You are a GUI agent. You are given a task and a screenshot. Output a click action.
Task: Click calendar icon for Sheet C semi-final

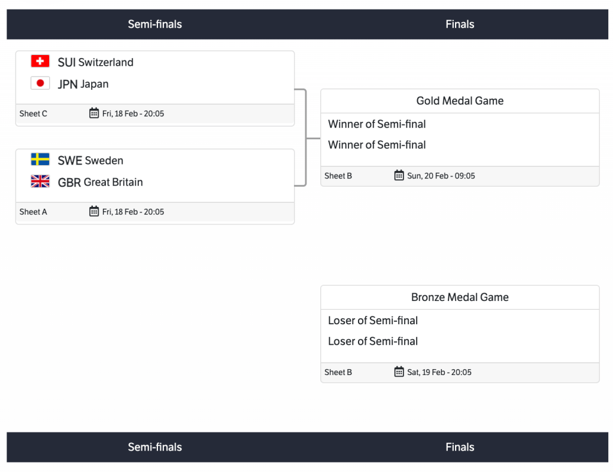94,113
